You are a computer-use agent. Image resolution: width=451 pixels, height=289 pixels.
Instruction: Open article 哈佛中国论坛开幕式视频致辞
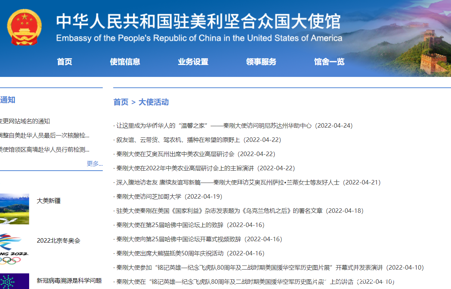coord(199,239)
